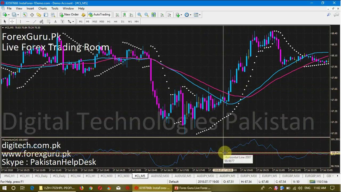Toggle chart Auto Scroll
Screen dimensions: 341x192
coord(162,15)
